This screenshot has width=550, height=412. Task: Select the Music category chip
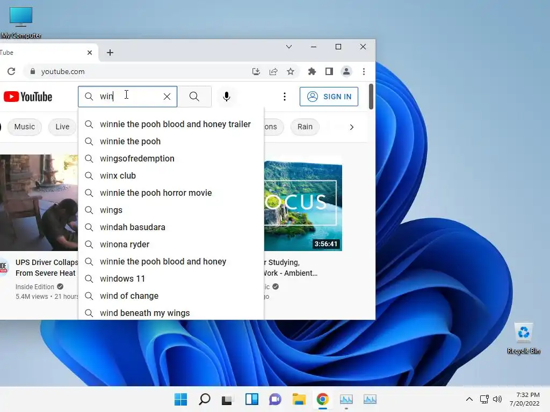25,127
